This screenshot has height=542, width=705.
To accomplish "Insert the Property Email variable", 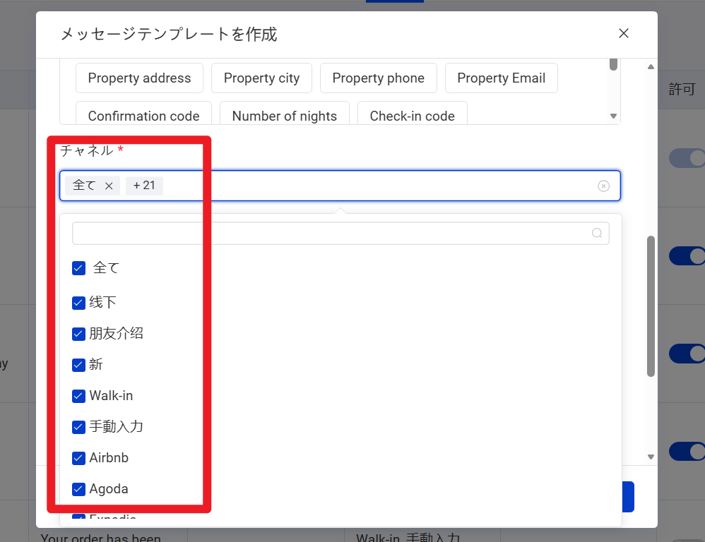I will click(502, 78).
